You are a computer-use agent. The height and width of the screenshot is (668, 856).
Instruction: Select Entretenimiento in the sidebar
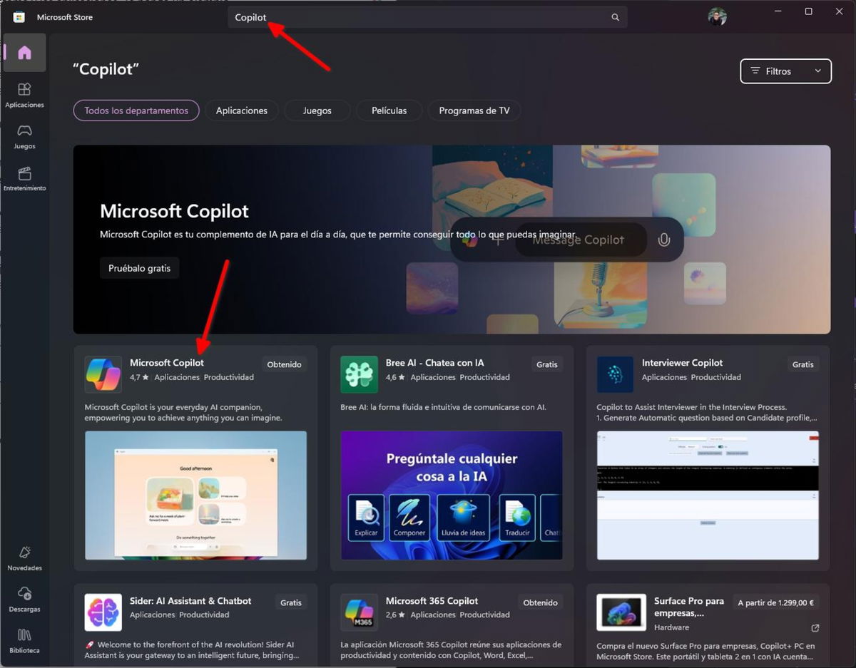point(24,178)
